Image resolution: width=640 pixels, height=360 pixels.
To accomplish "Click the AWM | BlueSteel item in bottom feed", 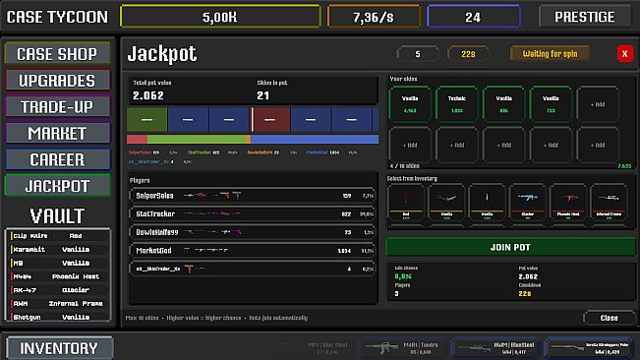I will (x=495, y=348).
